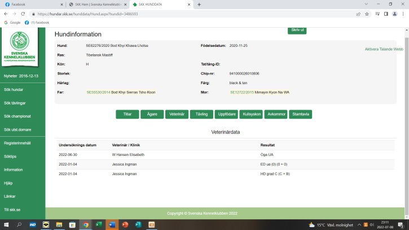Image resolution: width=409 pixels, height=230 pixels.
Task: Open Registerinnehåll in the sidebar
Action: [x=17, y=143]
